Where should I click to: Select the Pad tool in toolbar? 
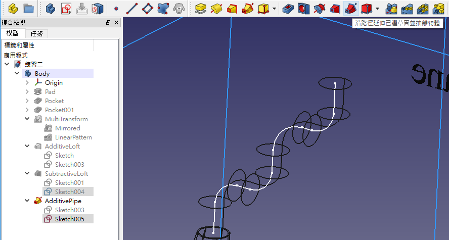pyautogui.click(x=201, y=9)
